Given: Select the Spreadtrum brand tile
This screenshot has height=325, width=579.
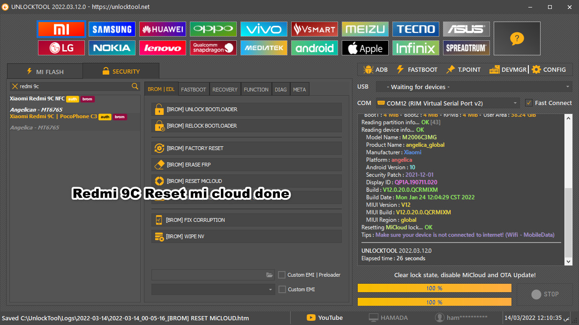Looking at the screenshot, I should point(466,48).
